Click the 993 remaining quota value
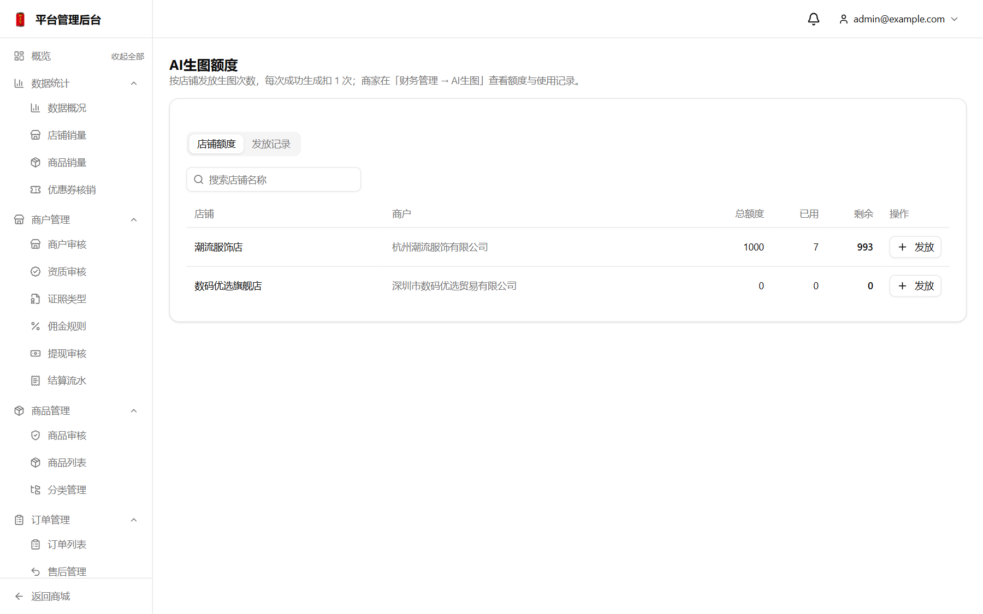This screenshot has width=983, height=614. [865, 247]
